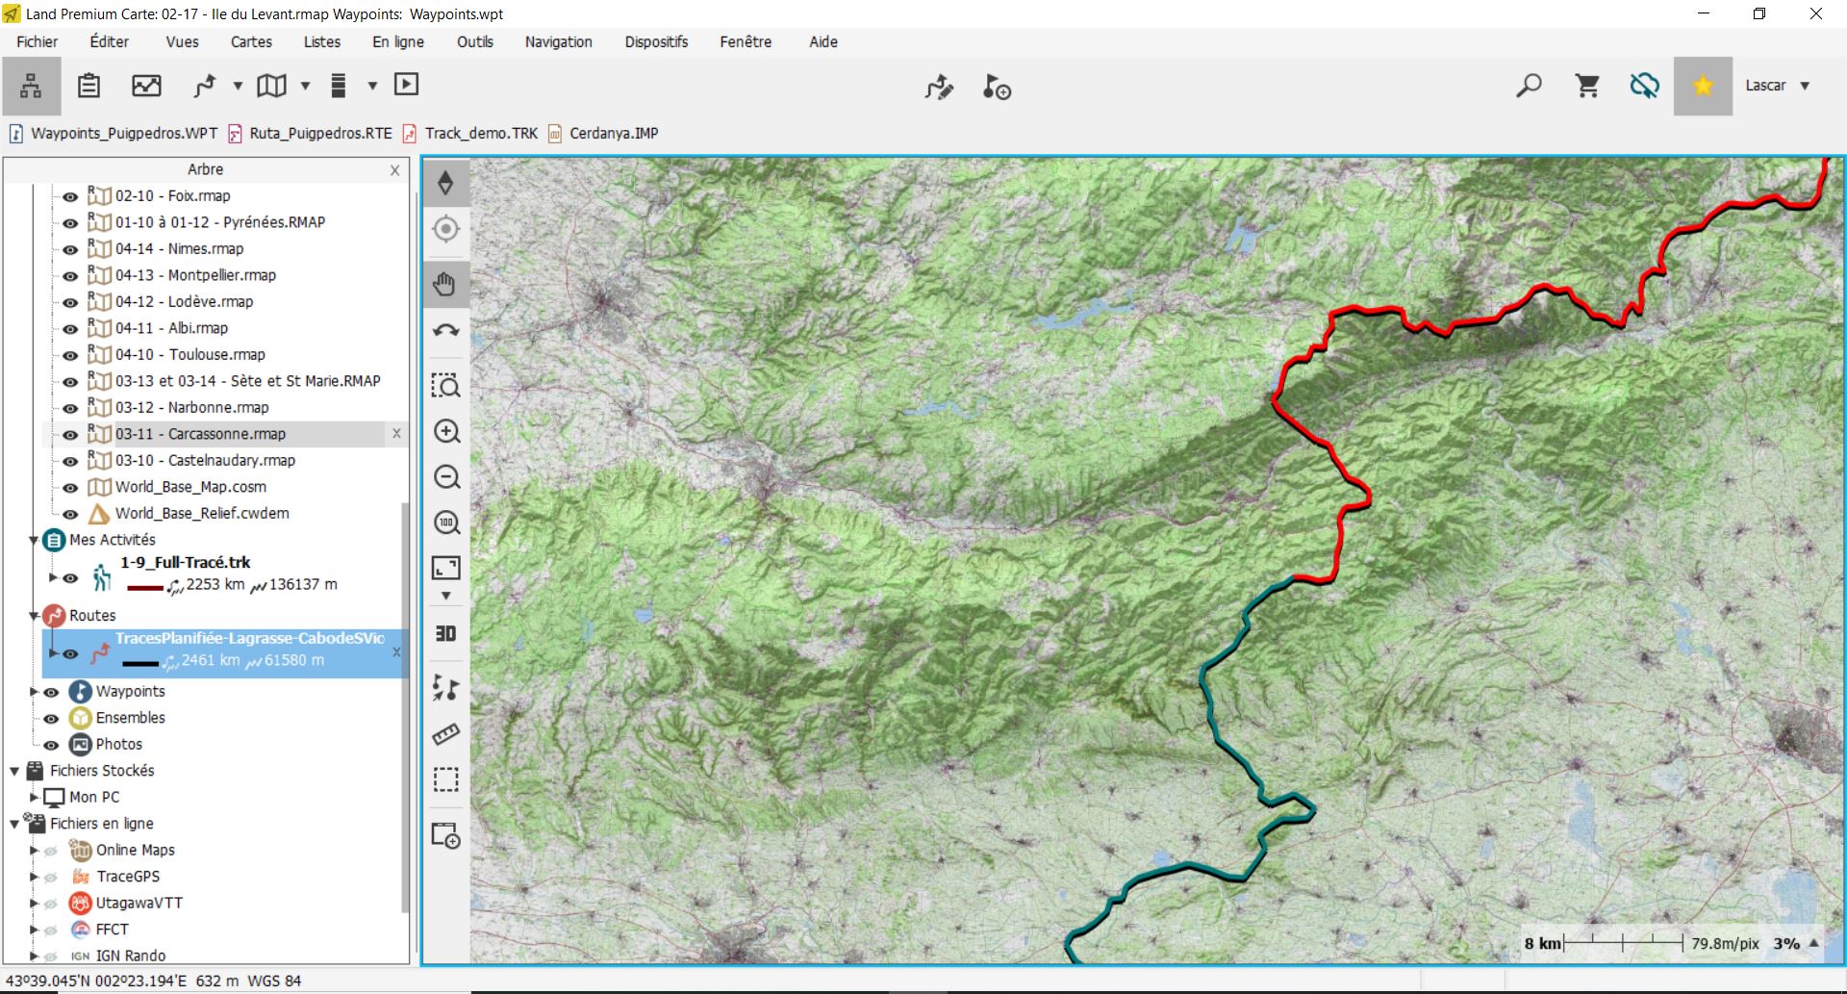Open the data tree panel icon
The image size is (1847, 994).
tap(31, 86)
